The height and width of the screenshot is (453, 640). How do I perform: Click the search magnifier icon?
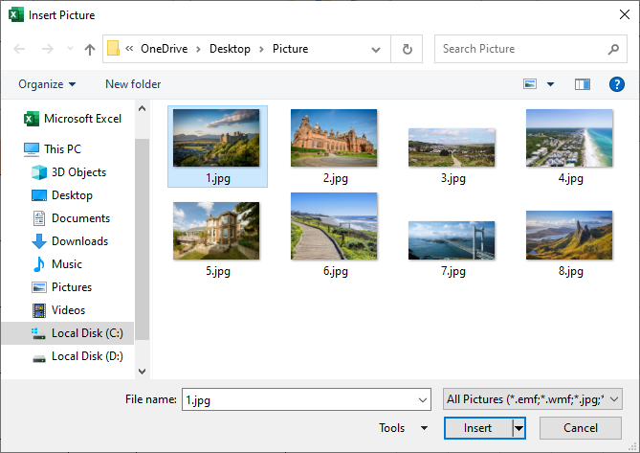[x=613, y=49]
